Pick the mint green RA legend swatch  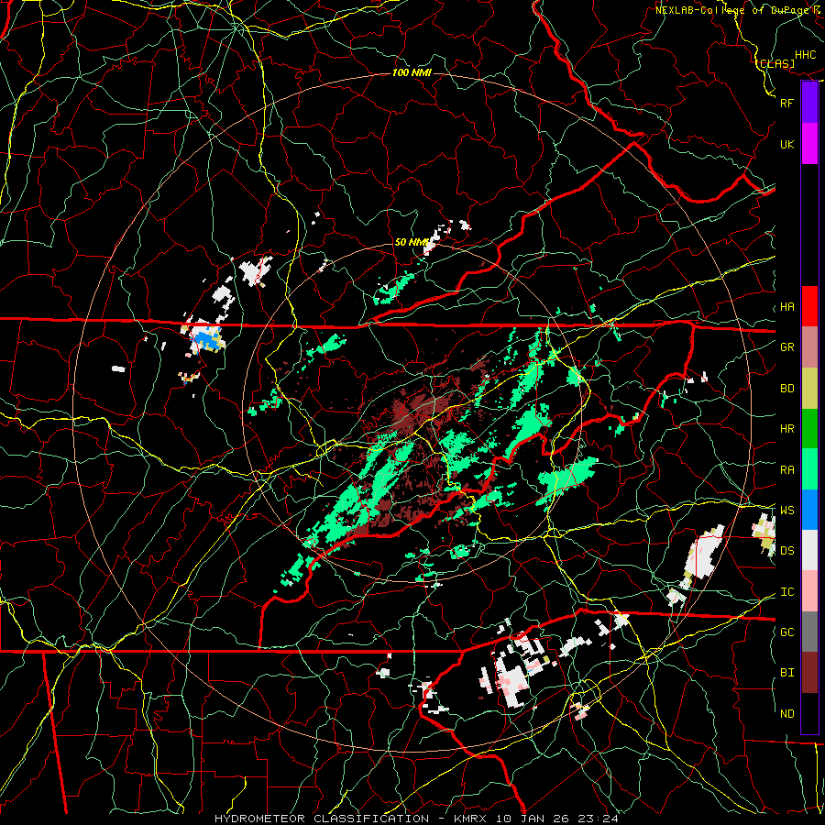(809, 469)
